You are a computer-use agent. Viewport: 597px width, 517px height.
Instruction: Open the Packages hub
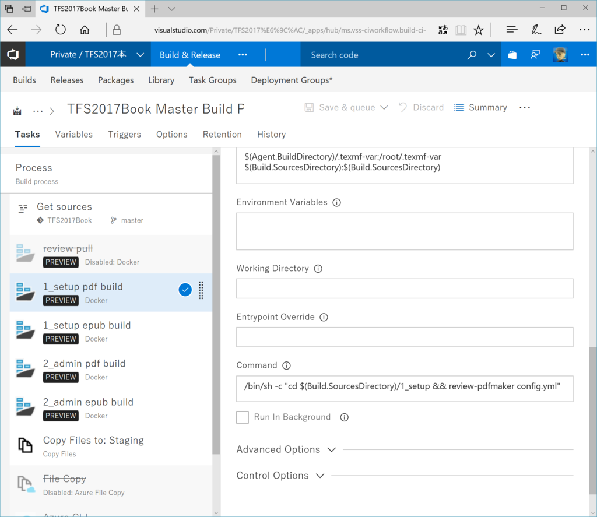click(116, 80)
